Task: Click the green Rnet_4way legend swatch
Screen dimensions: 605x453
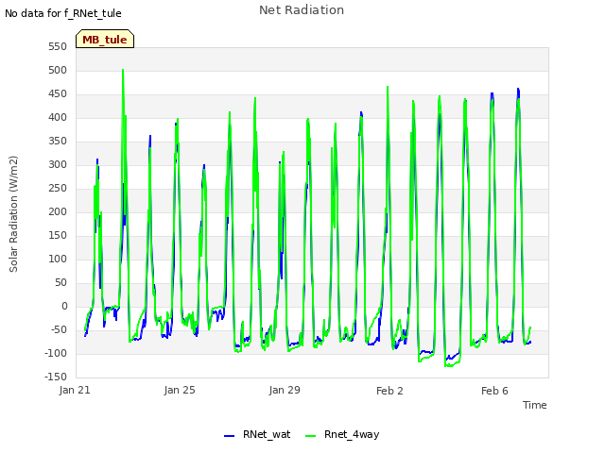Action: coord(311,436)
